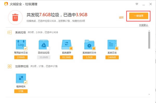Select the 回收站垃圾 recycle bin icon
Viewport: 156px width, 103px height.
click(x=44, y=45)
